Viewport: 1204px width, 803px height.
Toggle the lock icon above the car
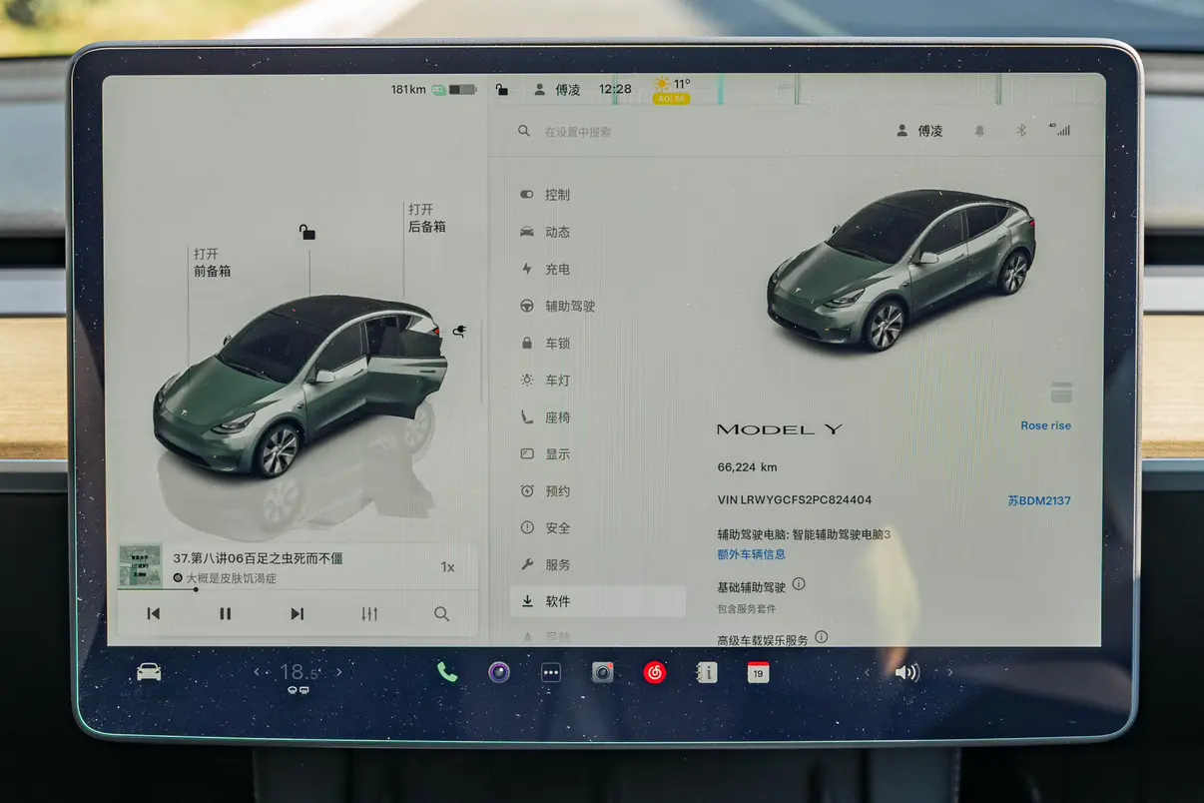click(307, 232)
